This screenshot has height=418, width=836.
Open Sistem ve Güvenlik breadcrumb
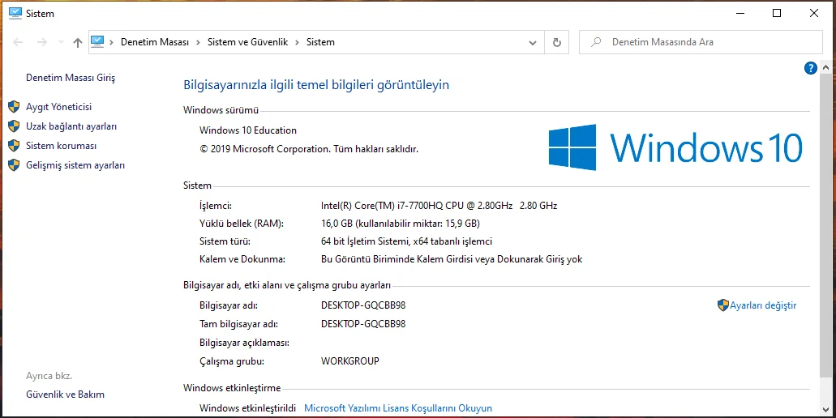(x=247, y=42)
